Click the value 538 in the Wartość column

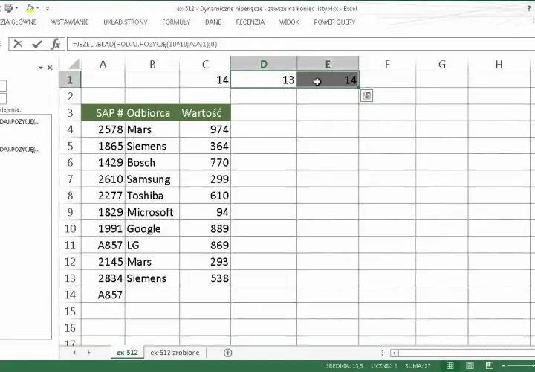click(205, 278)
